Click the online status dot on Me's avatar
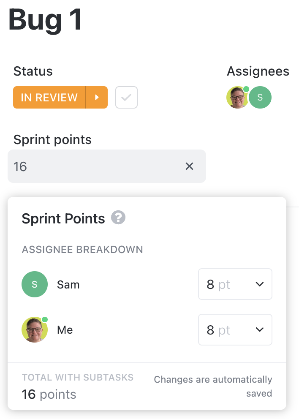 point(45,320)
